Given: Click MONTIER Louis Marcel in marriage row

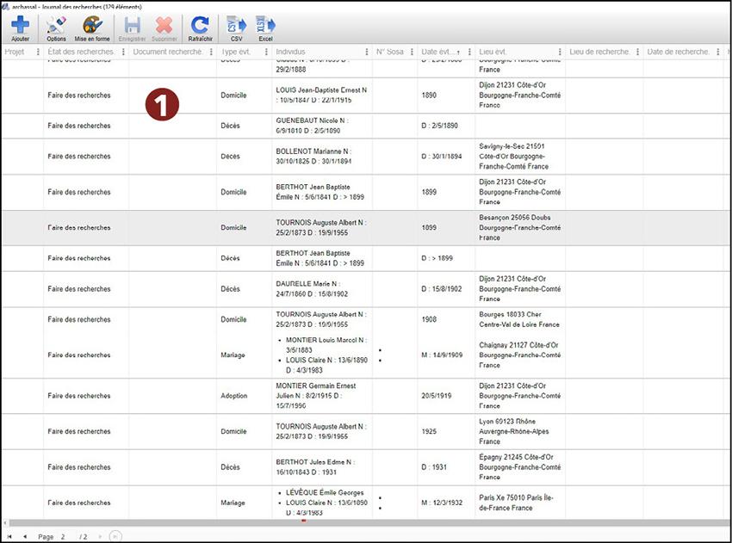Looking at the screenshot, I should click(326, 345).
